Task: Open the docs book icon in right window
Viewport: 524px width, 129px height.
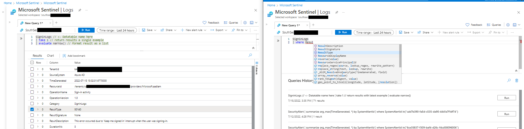Action: click(x=515, y=25)
